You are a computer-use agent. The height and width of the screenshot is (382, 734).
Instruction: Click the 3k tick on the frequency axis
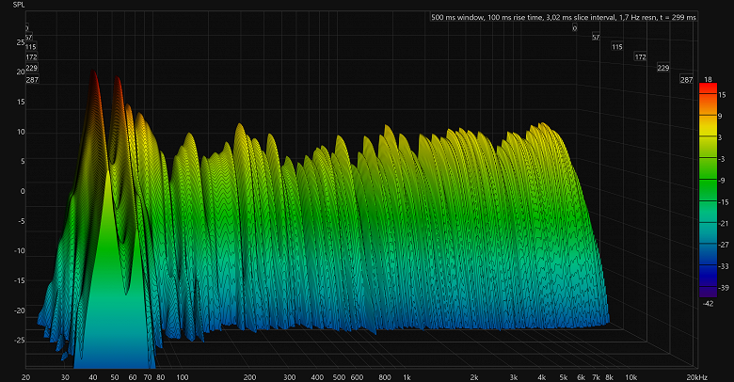coord(514,377)
